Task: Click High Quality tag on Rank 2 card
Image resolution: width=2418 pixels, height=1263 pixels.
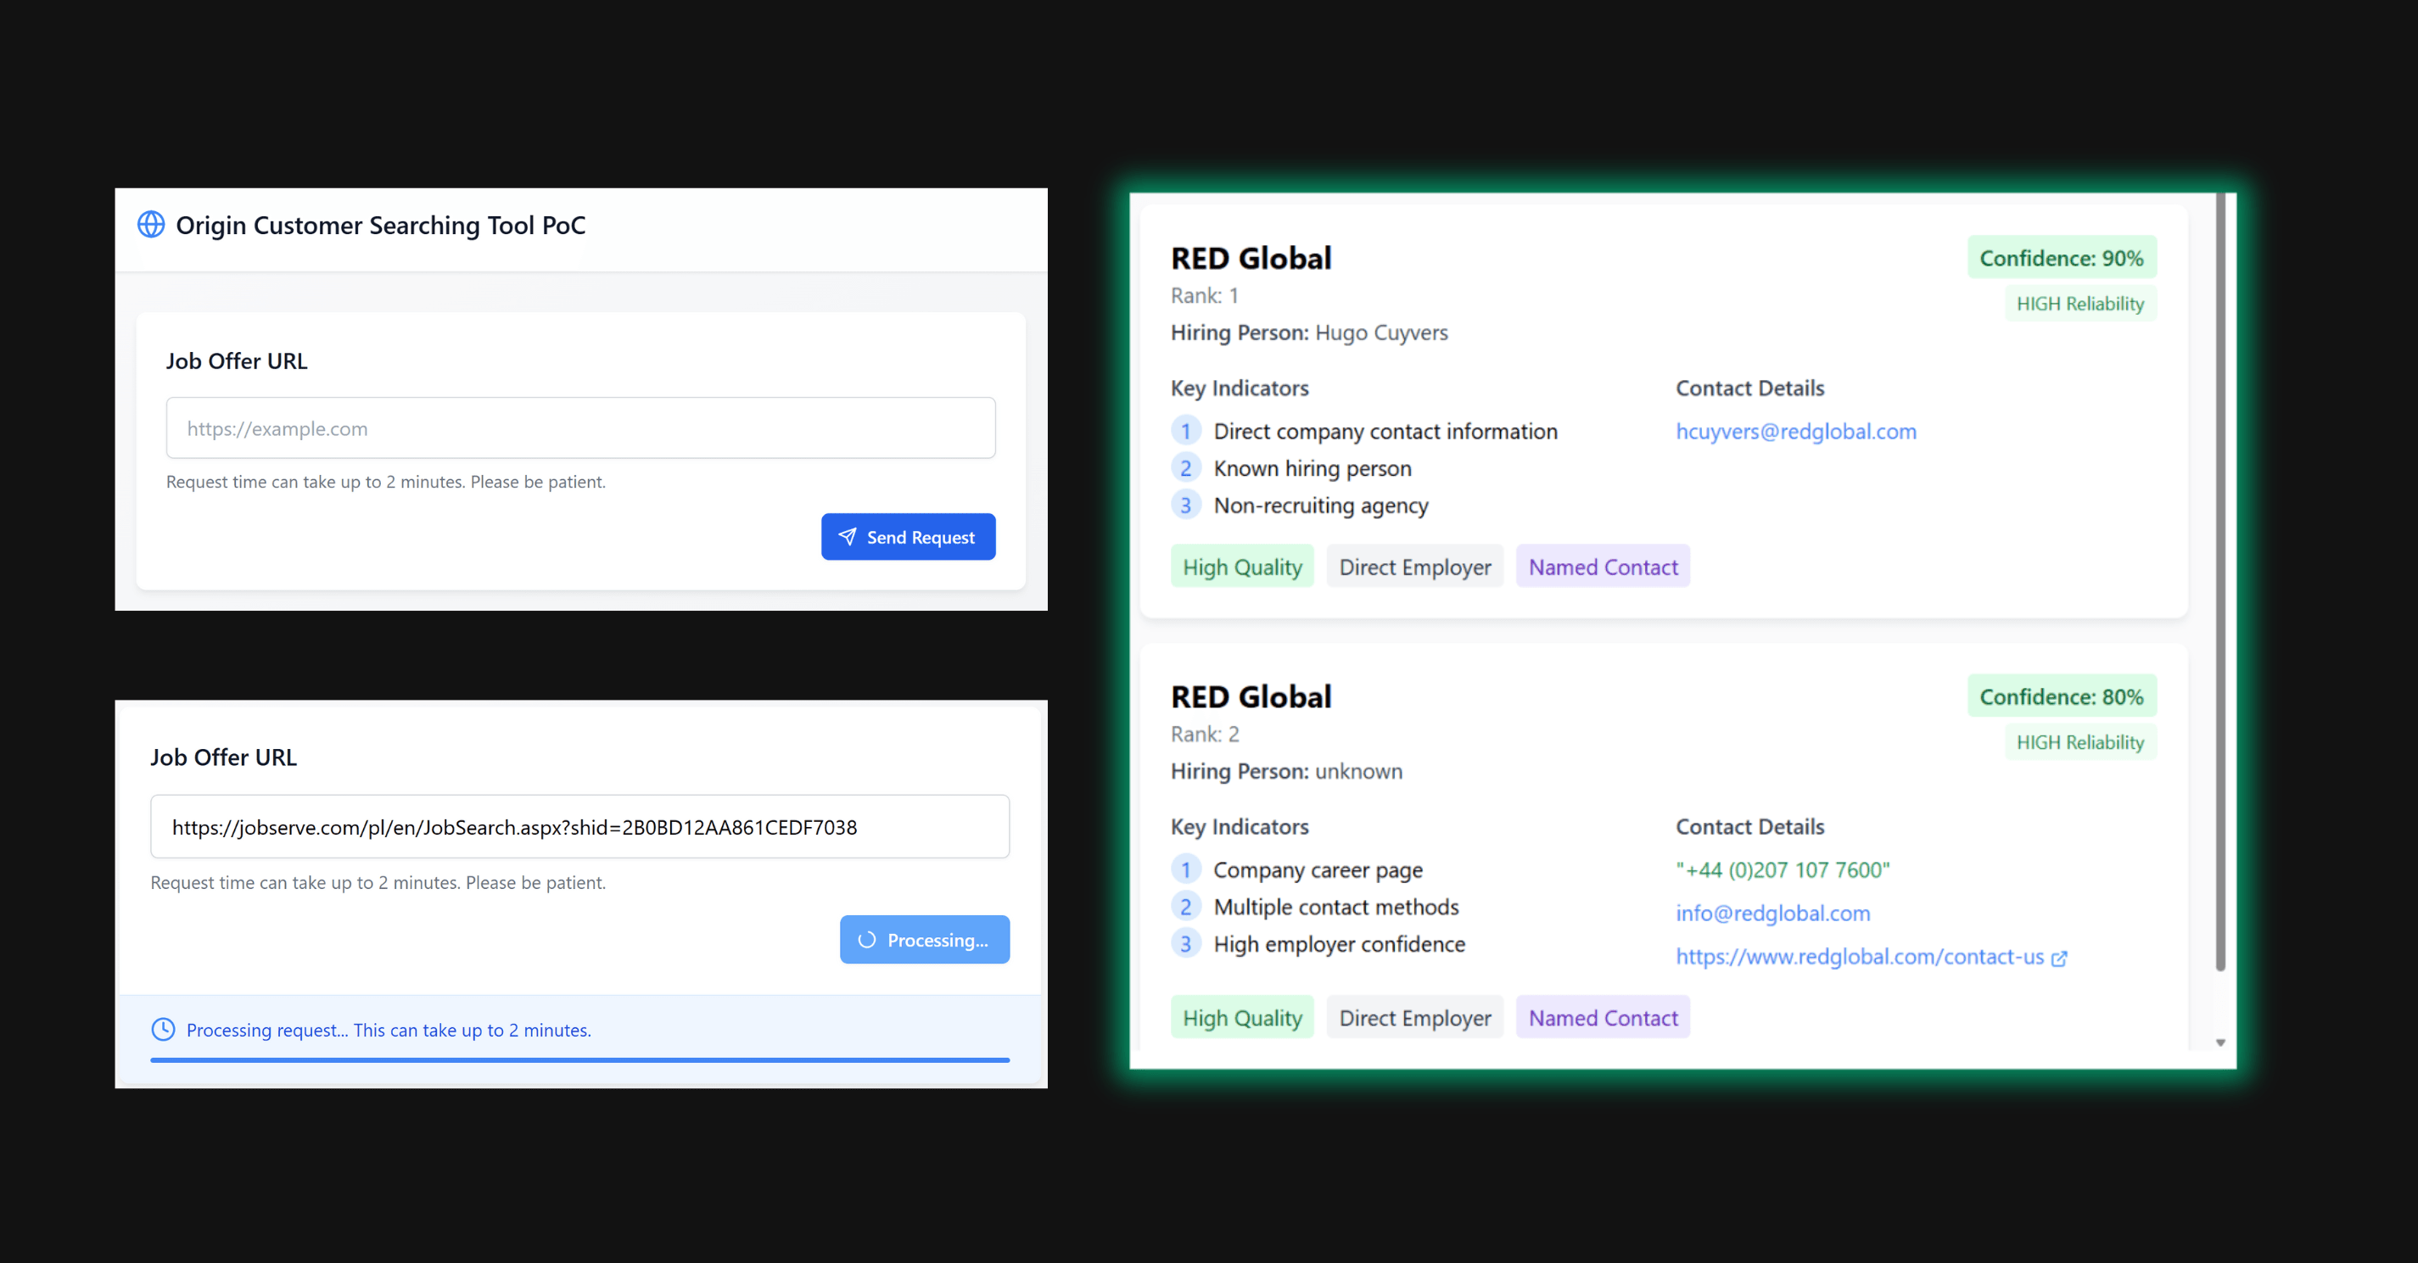Action: point(1242,1017)
